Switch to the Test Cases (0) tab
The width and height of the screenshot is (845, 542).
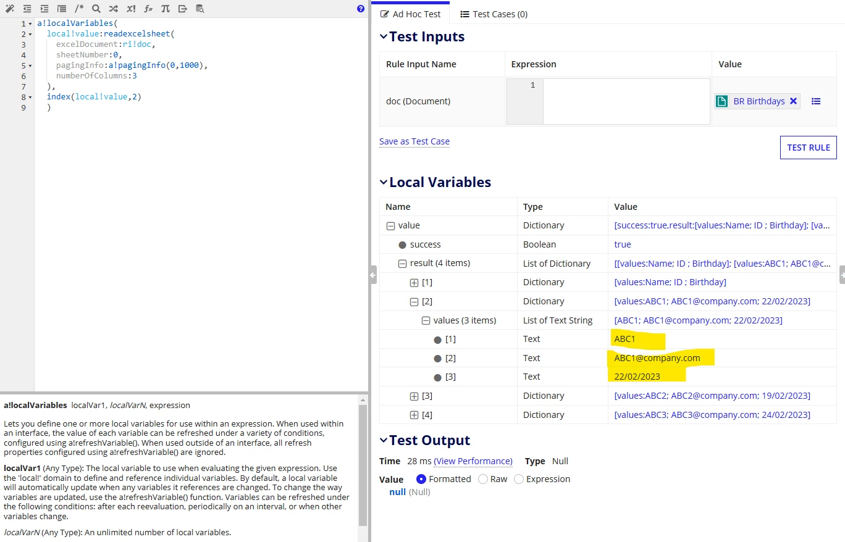pos(494,14)
